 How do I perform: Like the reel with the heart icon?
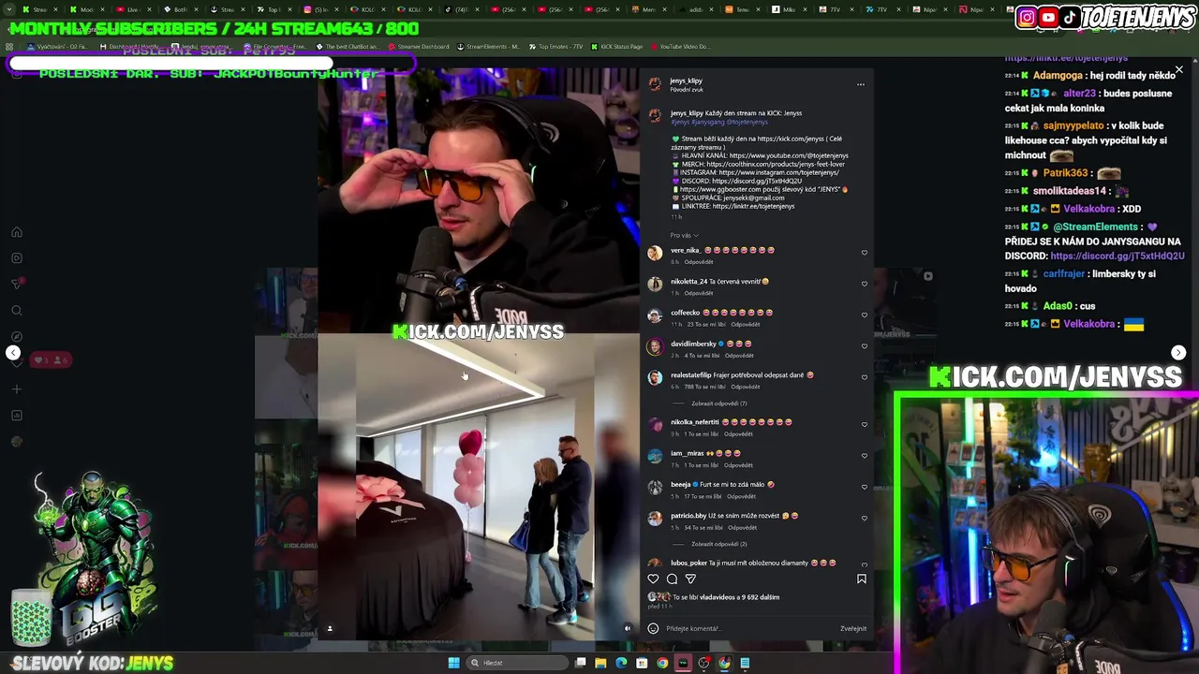(x=653, y=579)
